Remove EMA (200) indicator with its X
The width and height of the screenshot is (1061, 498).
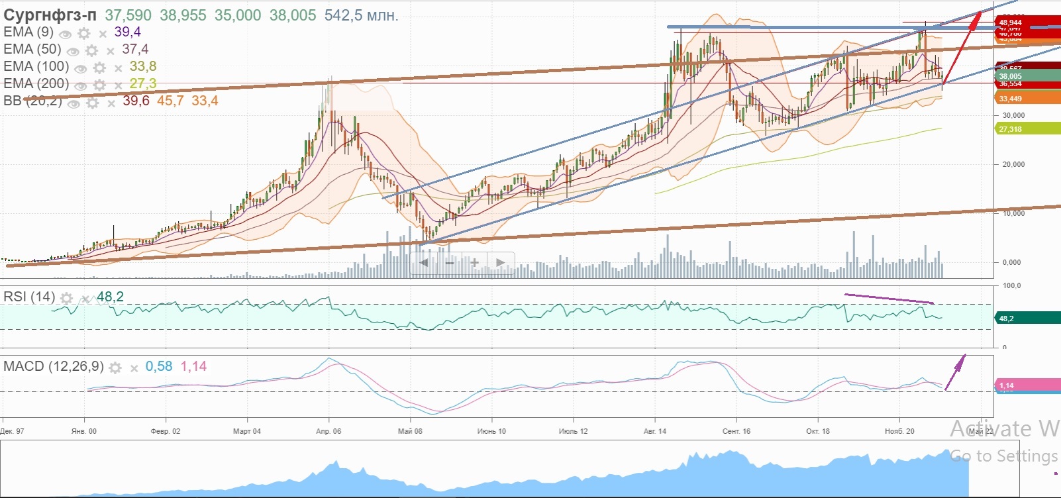118,85
